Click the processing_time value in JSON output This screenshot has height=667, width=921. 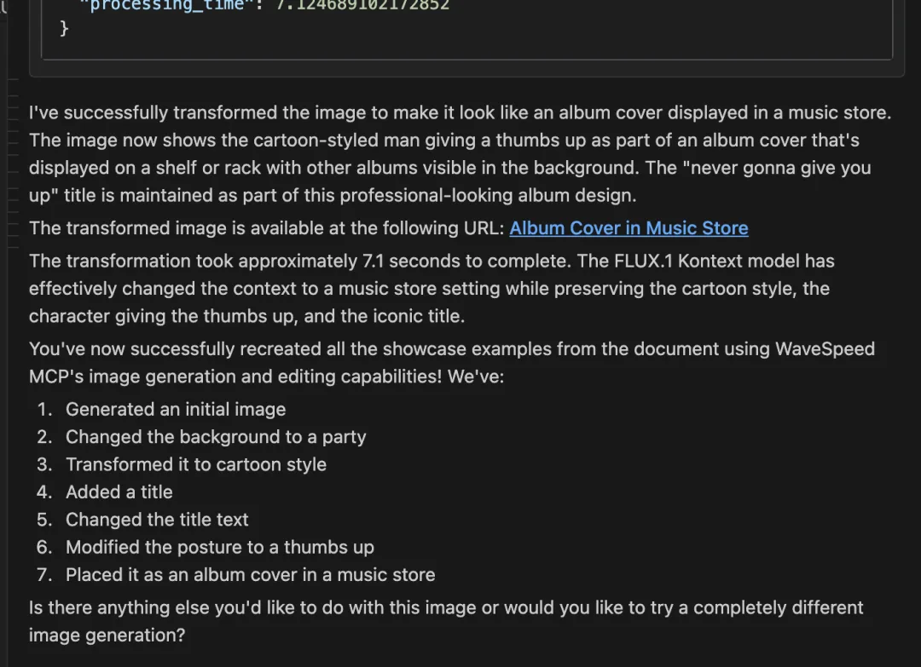click(362, 5)
